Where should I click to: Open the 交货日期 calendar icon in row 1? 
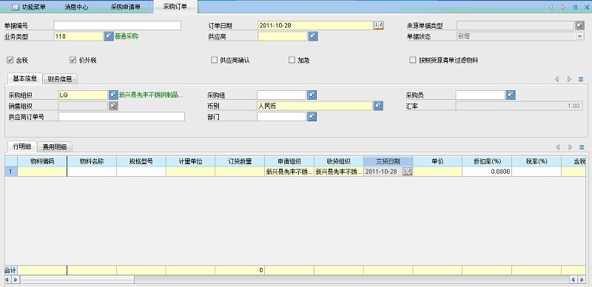tap(408, 172)
